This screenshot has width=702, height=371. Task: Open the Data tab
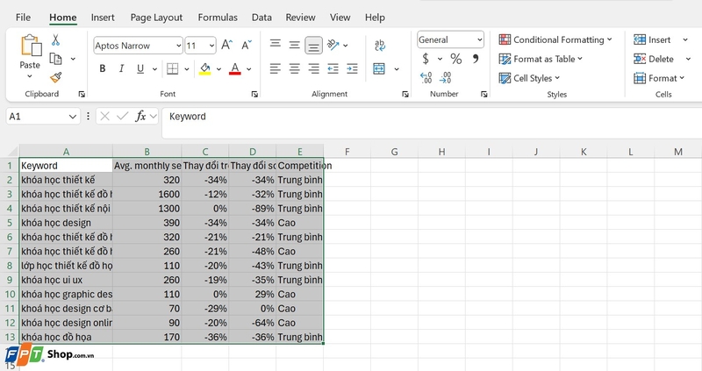261,18
